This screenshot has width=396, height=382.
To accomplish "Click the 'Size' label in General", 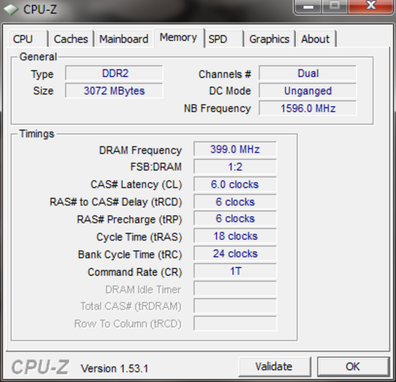I will click(43, 91).
